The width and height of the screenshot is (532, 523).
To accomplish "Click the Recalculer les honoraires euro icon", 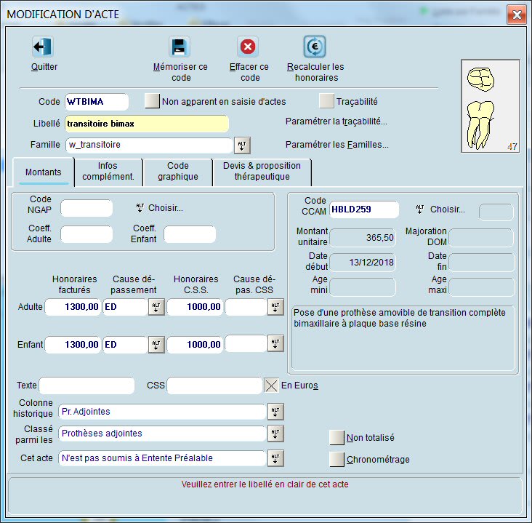I will (314, 47).
